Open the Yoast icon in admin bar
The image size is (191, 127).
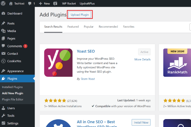[55, 3]
